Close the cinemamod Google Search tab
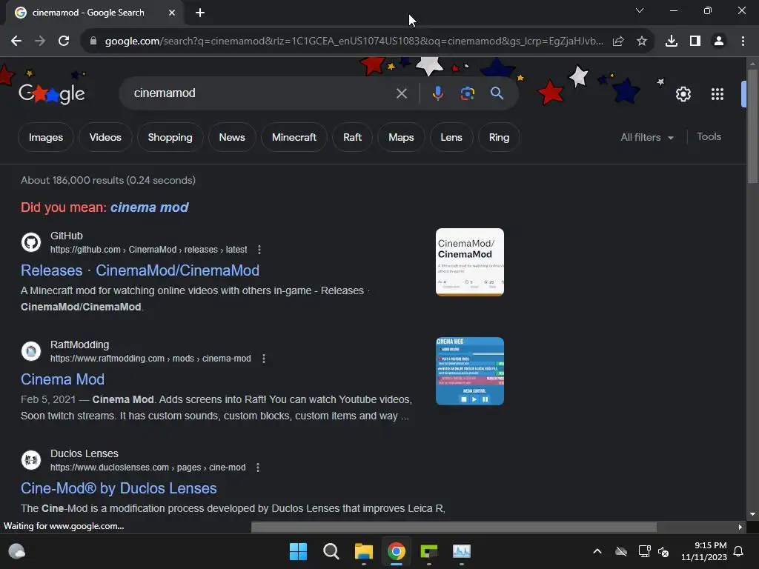The width and height of the screenshot is (759, 569). coord(172,13)
